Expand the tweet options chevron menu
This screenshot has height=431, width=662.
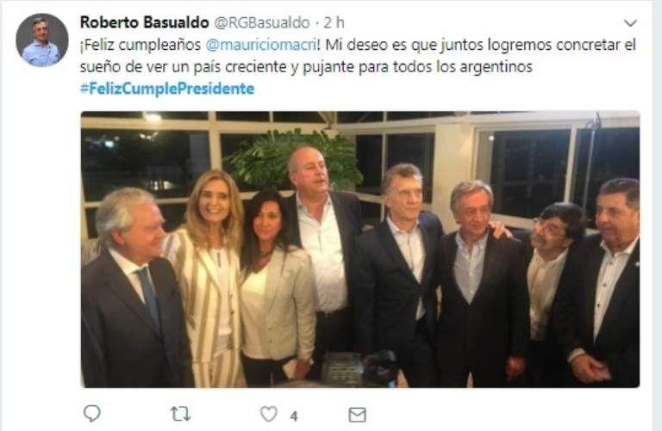click(630, 22)
